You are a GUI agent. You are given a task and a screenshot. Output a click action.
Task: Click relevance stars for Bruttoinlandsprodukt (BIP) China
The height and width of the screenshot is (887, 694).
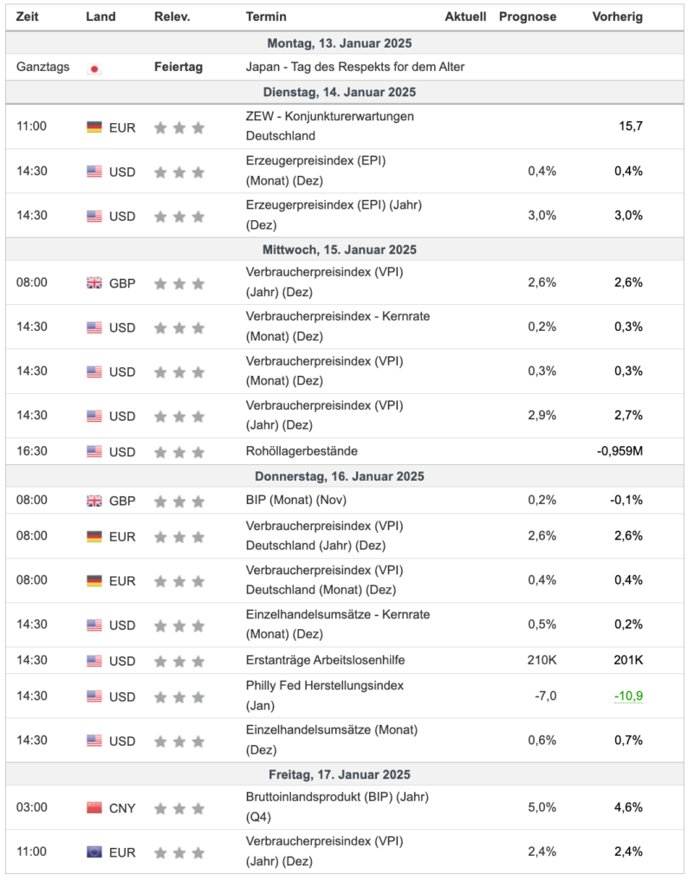click(x=179, y=808)
